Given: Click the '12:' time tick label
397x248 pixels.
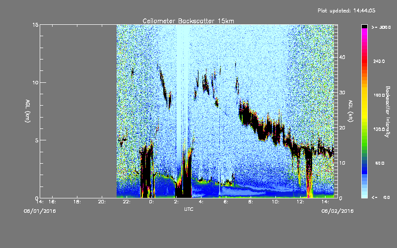Looking at the screenshot, I should (x=300, y=202).
